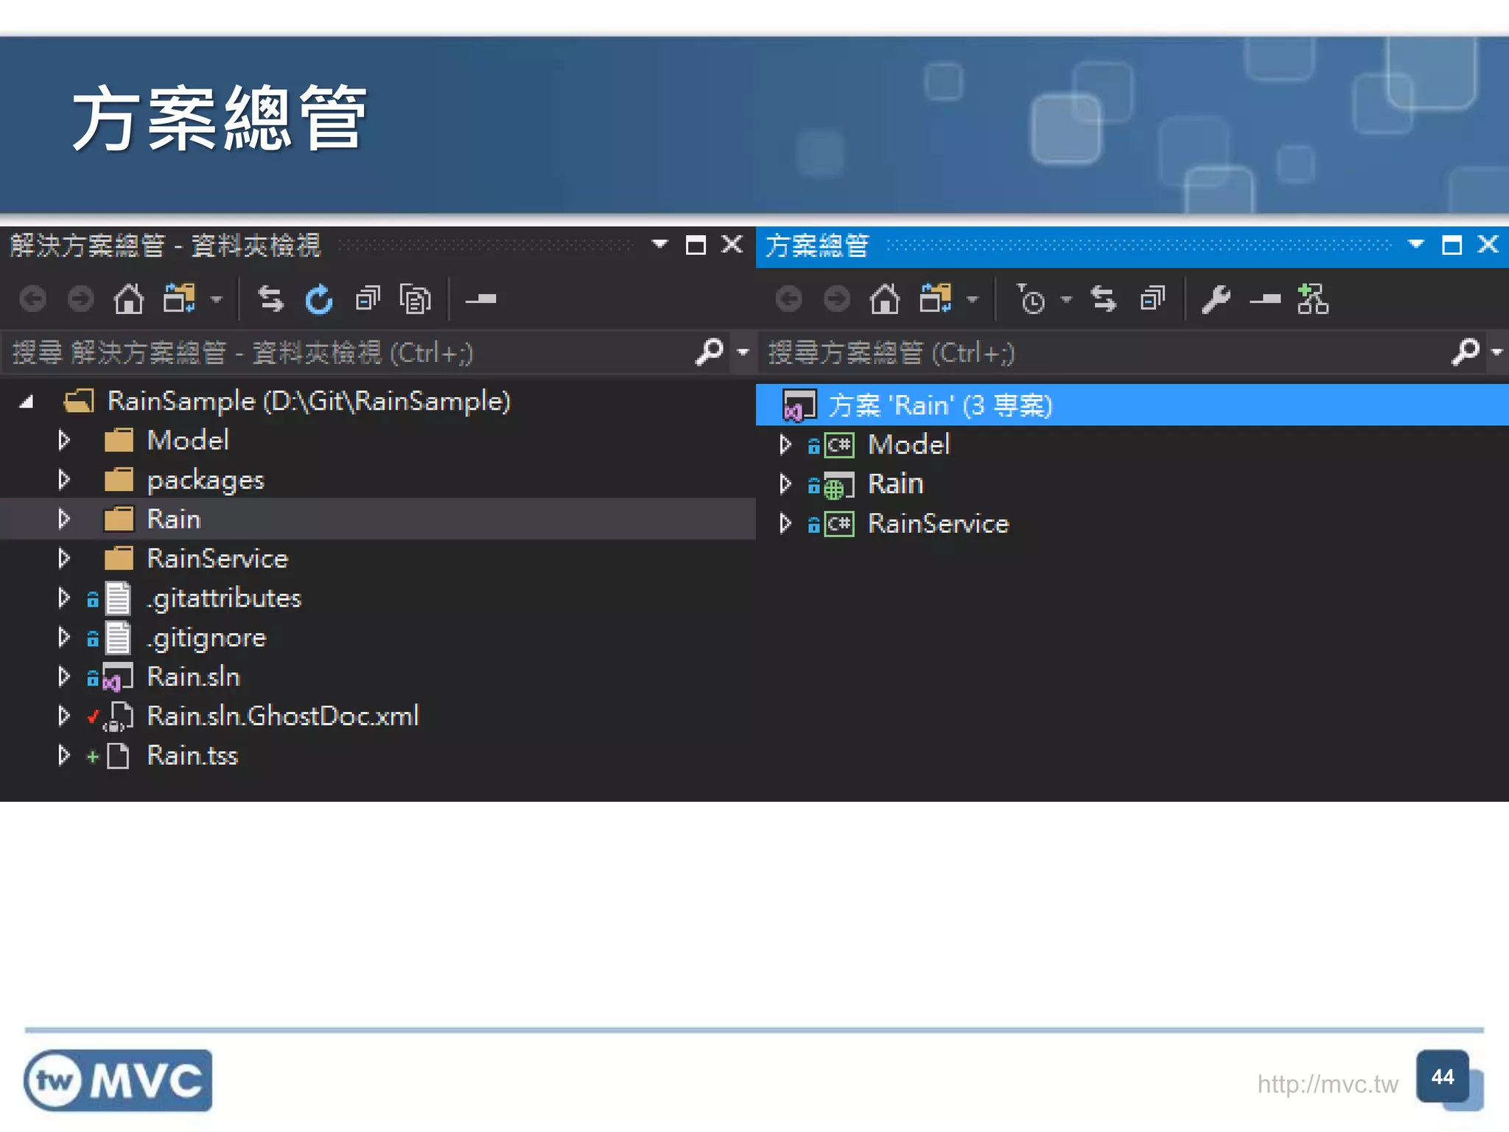The height and width of the screenshot is (1132, 1509).
Task: Select the Rain.sln file
Action: click(193, 677)
